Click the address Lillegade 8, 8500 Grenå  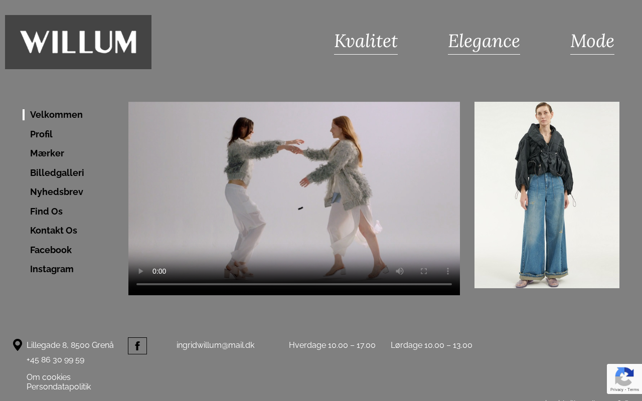[x=70, y=345]
